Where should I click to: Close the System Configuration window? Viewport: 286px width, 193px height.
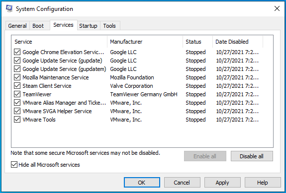[277, 8]
